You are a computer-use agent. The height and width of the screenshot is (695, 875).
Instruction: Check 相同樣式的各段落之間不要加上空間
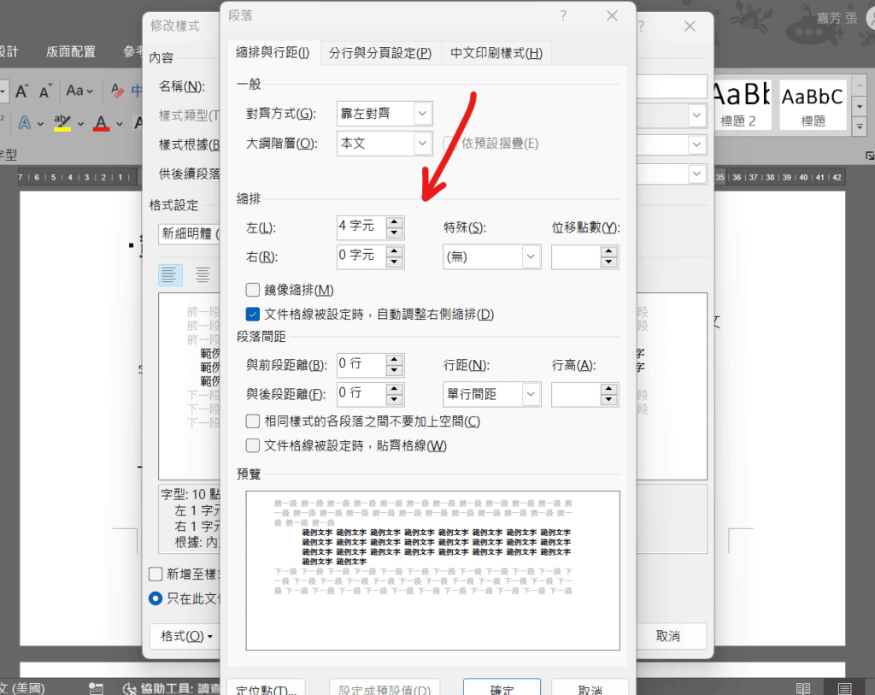point(253,421)
